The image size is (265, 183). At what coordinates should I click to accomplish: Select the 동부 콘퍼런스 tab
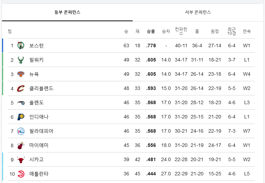click(x=67, y=13)
